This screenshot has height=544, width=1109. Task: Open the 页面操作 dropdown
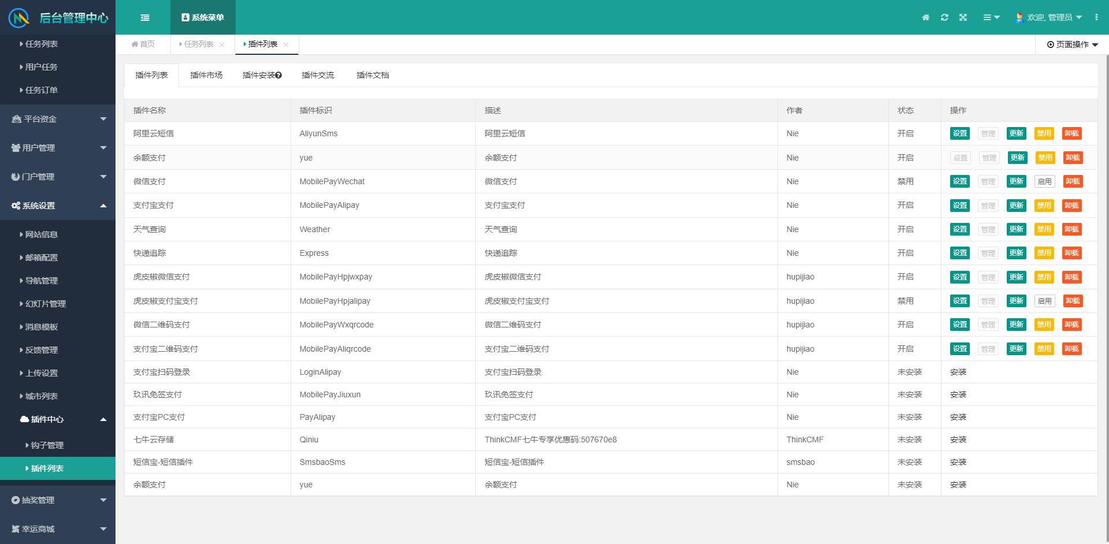1072,44
